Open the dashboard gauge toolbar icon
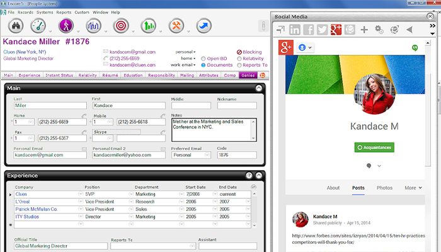Screen dimensions: 441x252 tap(38, 26)
